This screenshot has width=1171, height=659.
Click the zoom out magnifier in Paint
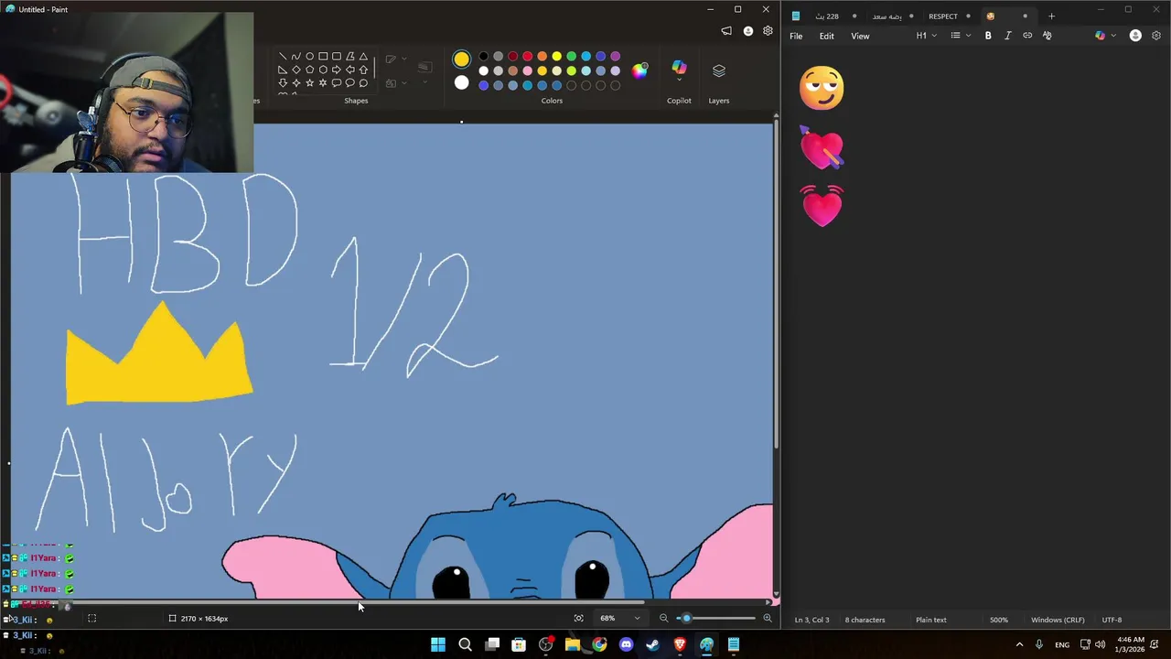[663, 618]
